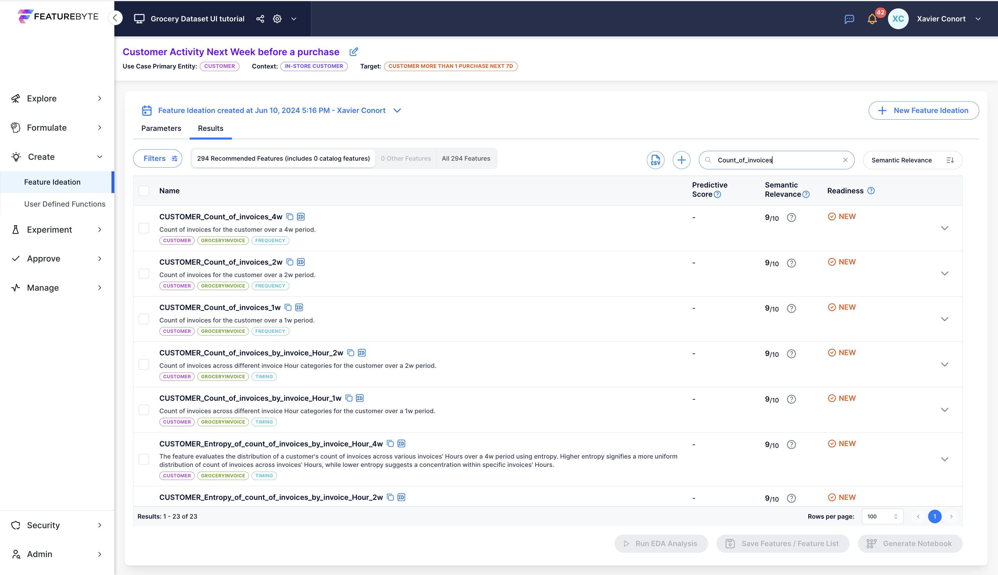
Task: Go to previous results page arrow
Action: (x=918, y=517)
